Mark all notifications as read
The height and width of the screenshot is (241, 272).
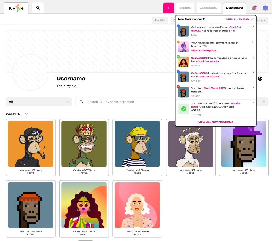(x=240, y=19)
